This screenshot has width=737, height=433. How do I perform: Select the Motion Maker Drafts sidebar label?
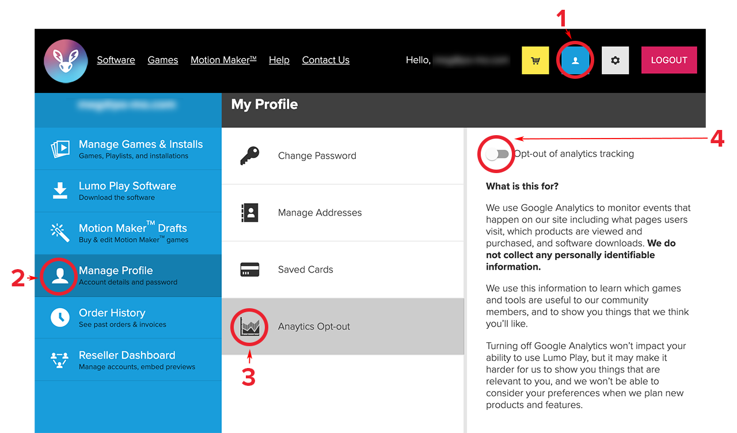click(x=133, y=228)
